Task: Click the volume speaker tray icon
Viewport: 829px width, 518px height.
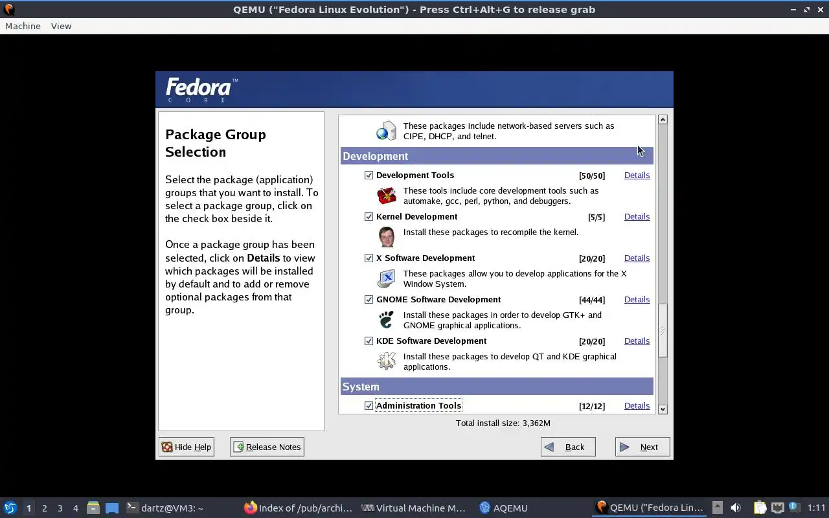Action: [x=736, y=508]
